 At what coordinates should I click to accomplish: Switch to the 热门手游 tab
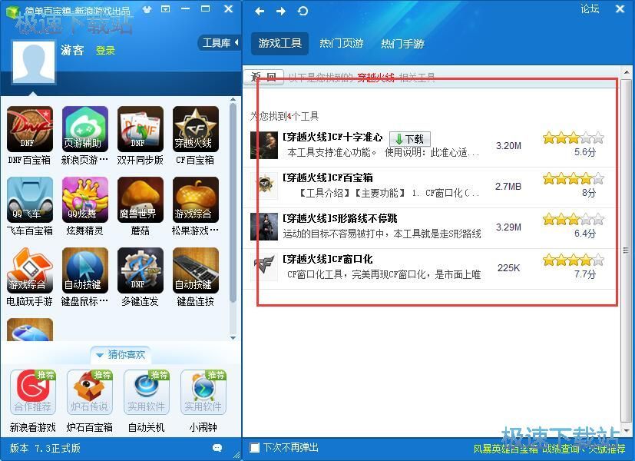[x=402, y=43]
